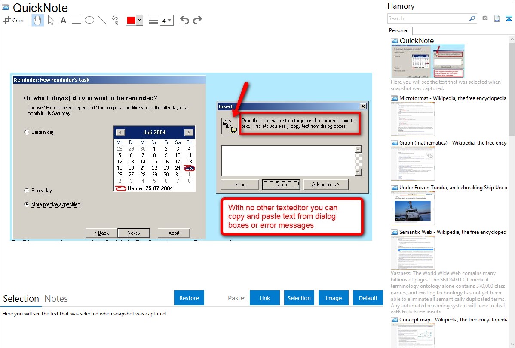Click the Insert button in Insert dialog
The height and width of the screenshot is (348, 515).
240,185
